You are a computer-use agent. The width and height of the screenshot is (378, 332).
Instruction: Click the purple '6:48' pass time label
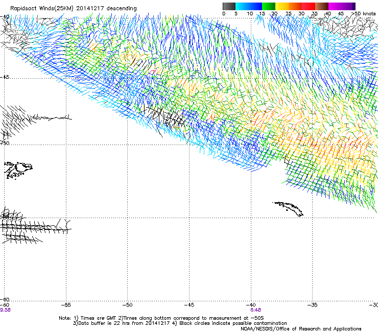tap(255, 310)
